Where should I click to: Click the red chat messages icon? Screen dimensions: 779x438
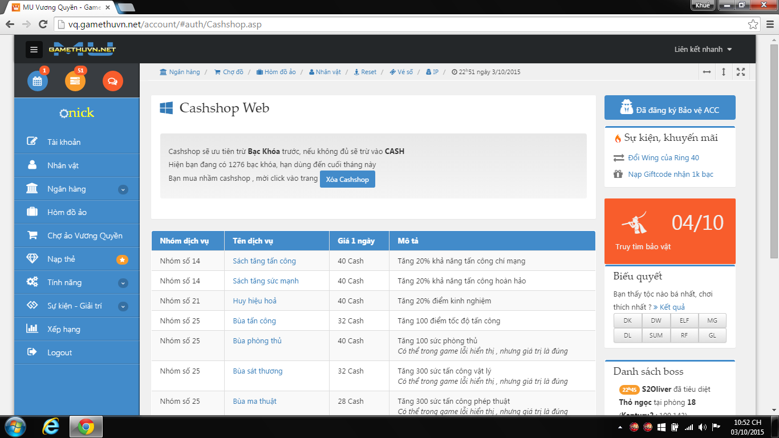[x=112, y=81]
